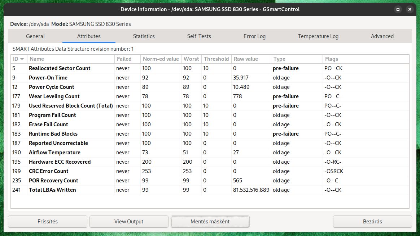
Task: Click the ID column sort arrow
Action: click(x=22, y=59)
